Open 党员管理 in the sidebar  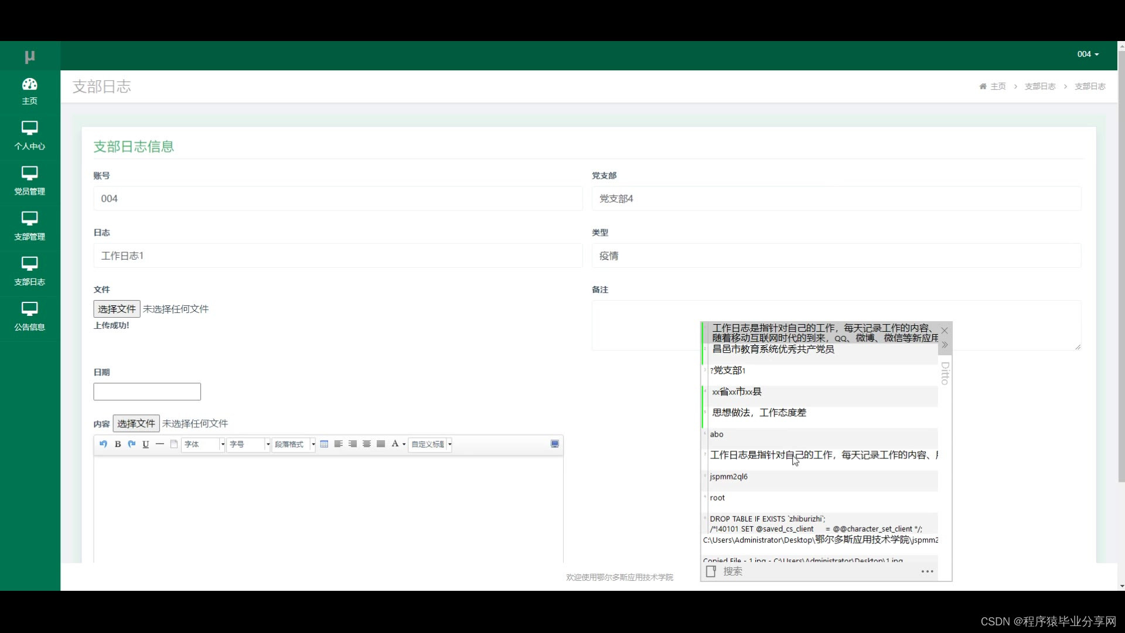click(x=29, y=181)
